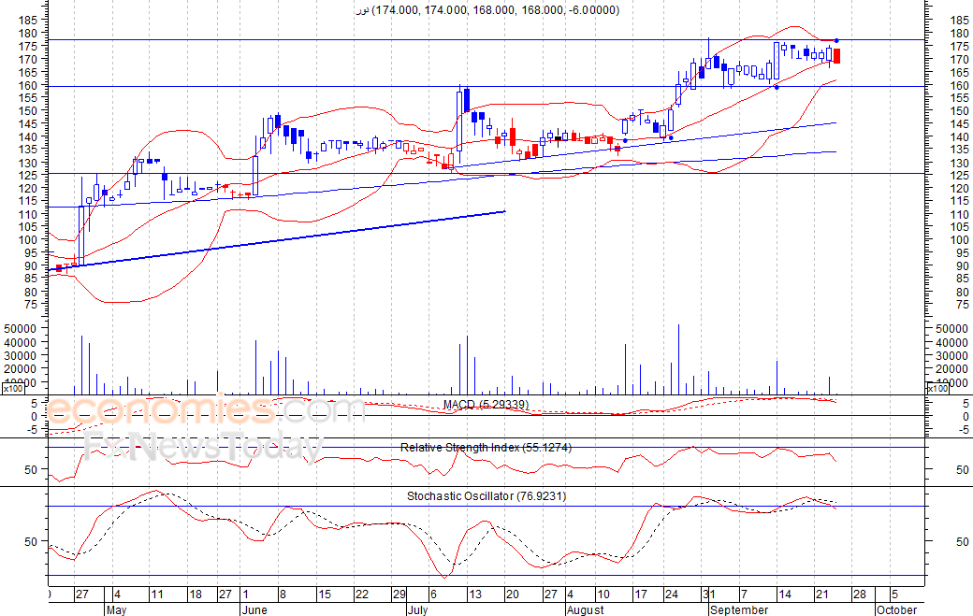Click date label 15 under June
This screenshot has height=616, width=973.
[x=325, y=595]
